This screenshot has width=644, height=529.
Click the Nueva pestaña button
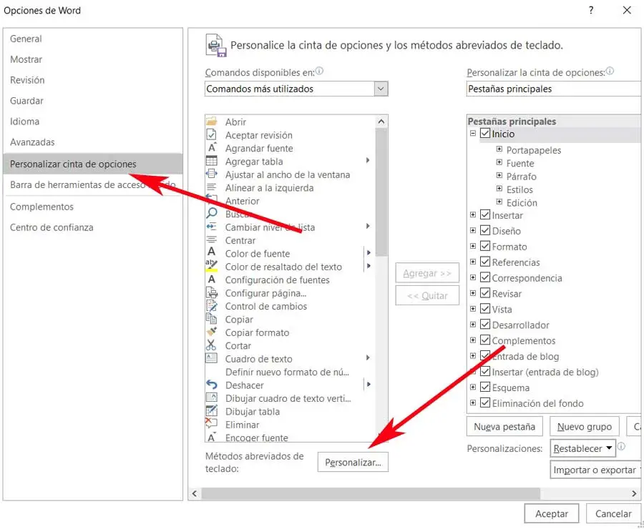pyautogui.click(x=504, y=426)
